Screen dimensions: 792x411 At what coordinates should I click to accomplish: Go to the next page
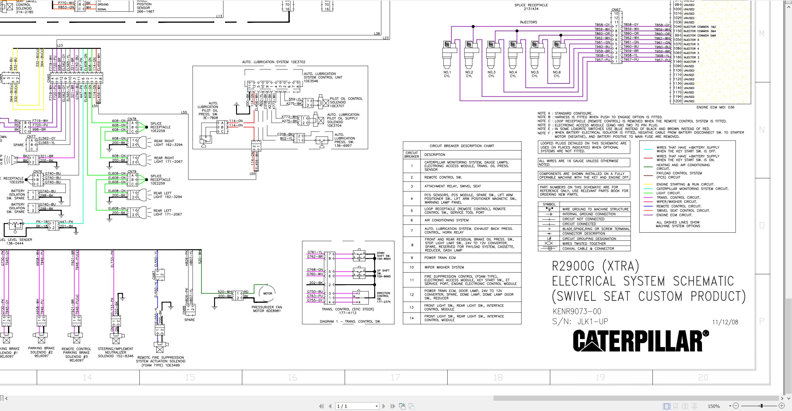click(x=384, y=406)
